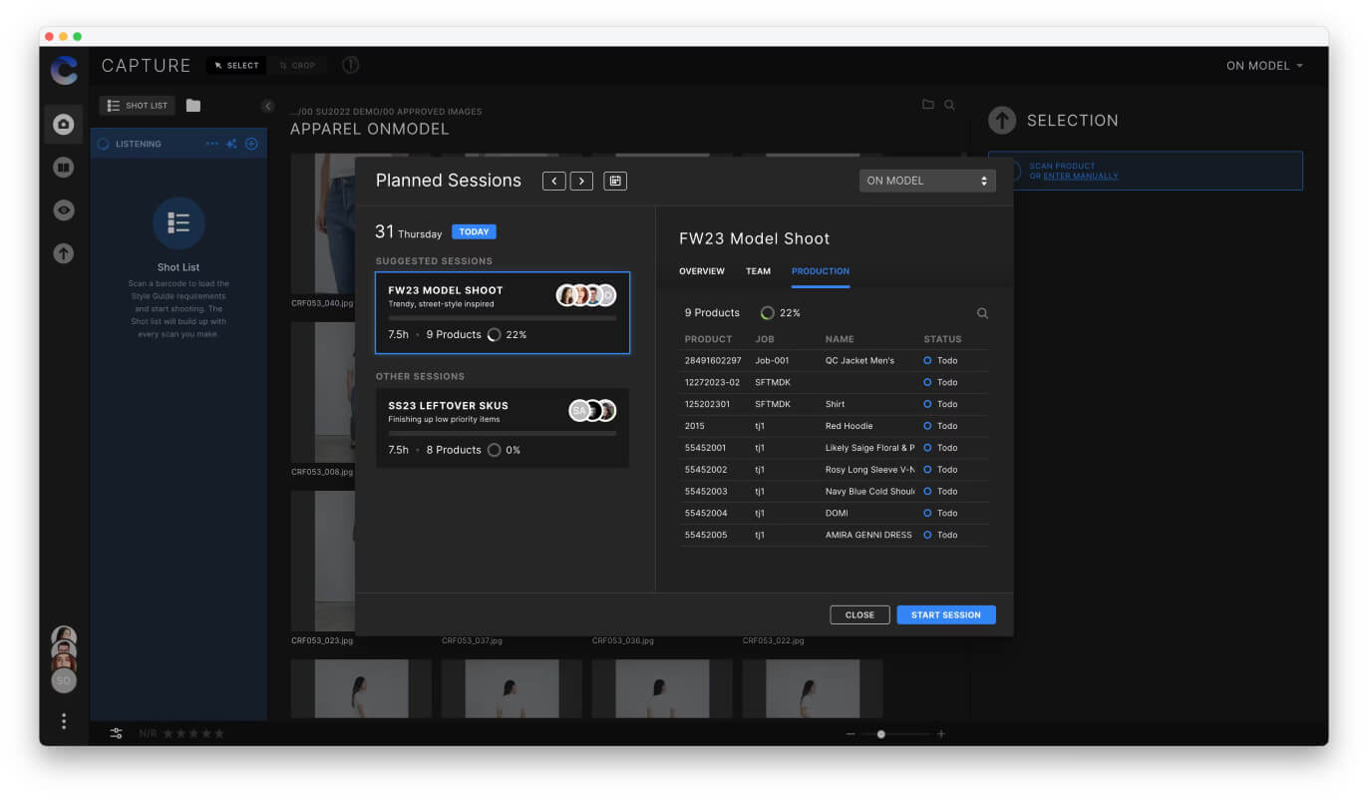Open the ON MODEL menu at top right
The height and width of the screenshot is (798, 1368).
tap(1264, 66)
